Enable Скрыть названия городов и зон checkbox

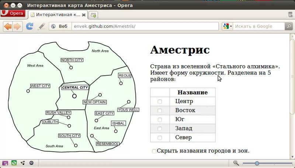coord(154,151)
